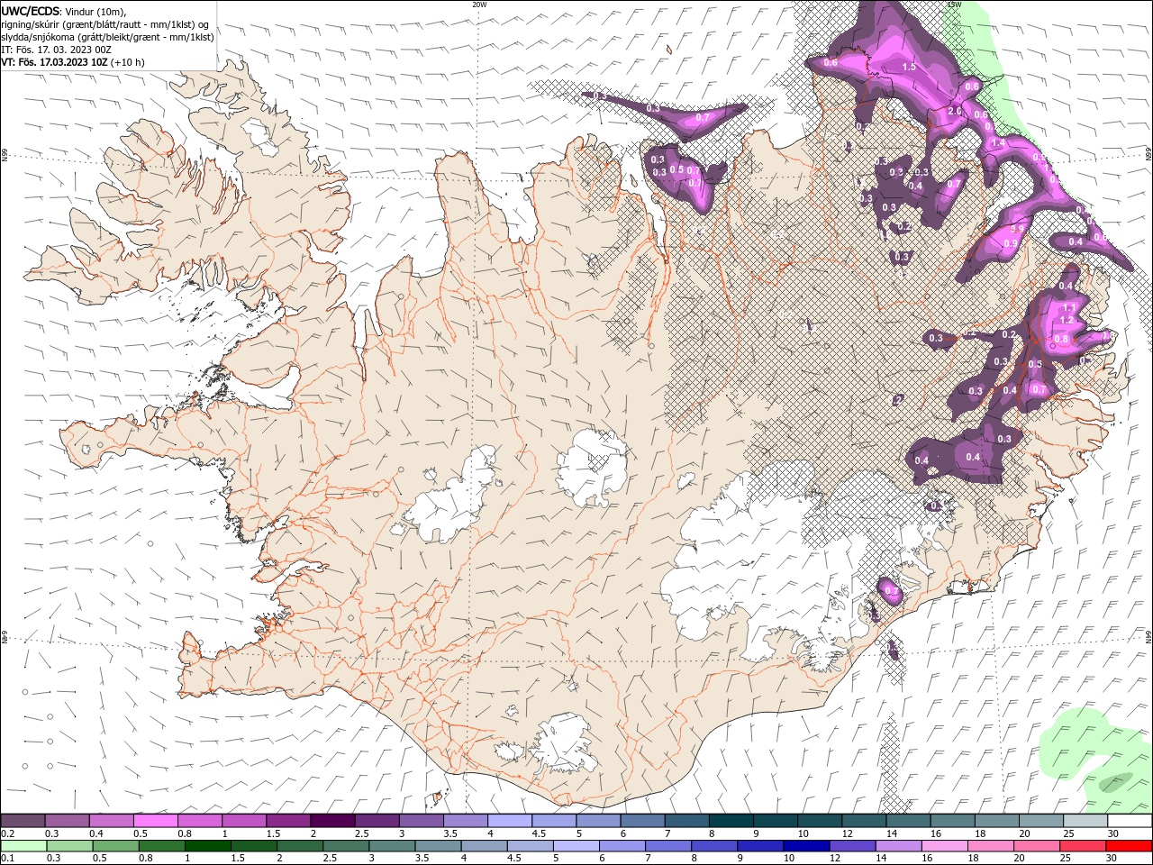
Task: Select the 0.3 swatch in the bottom green legend row
Action: point(69,846)
